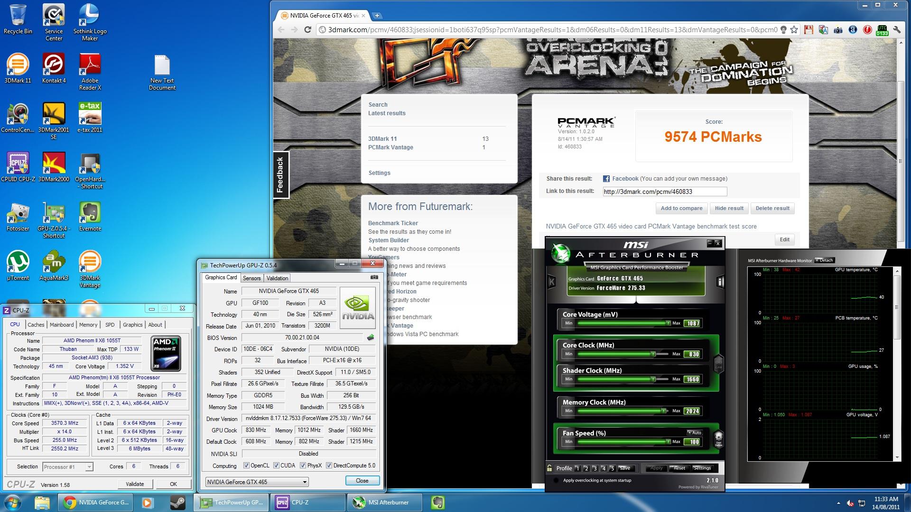This screenshot has width=911, height=512.
Task: Toggle the fan speed Auto button
Action: tap(694, 432)
